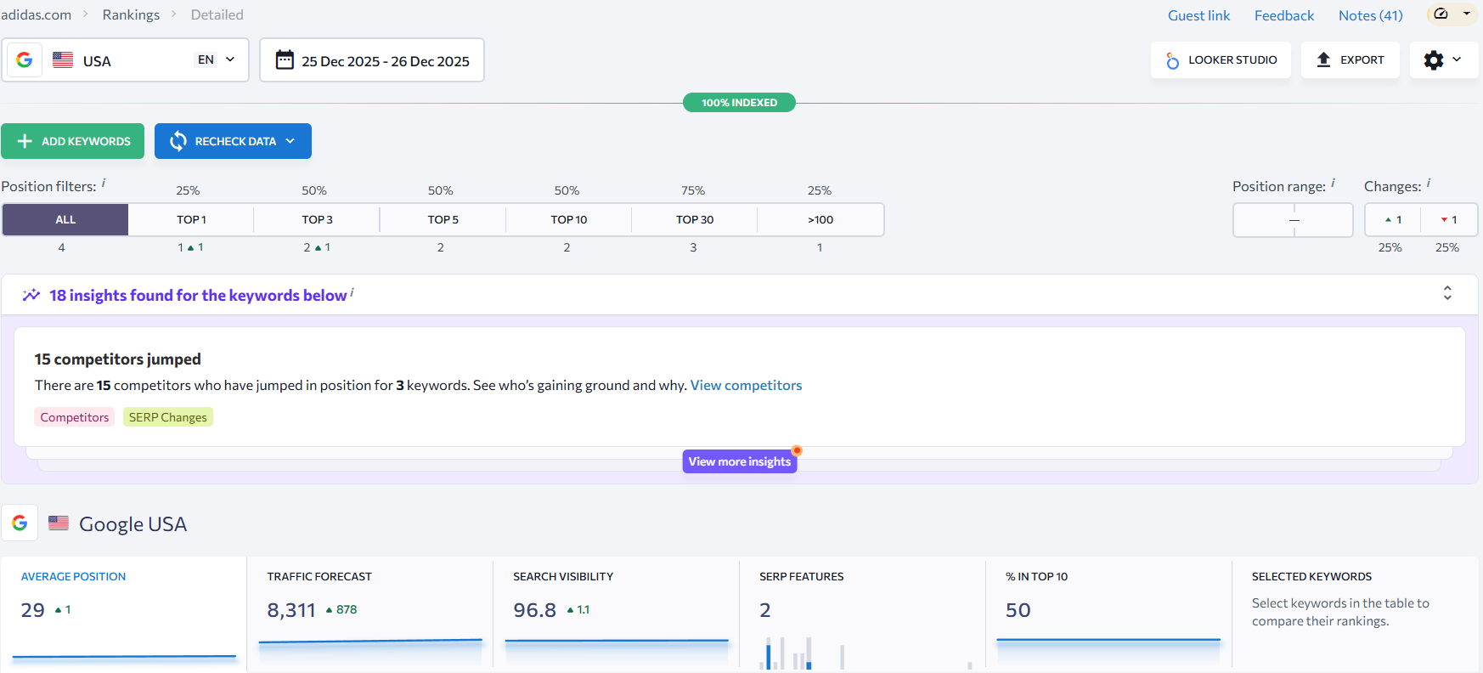This screenshot has height=673, width=1483.
Task: Expand the settings gear dropdown chevron
Action: point(1457,59)
